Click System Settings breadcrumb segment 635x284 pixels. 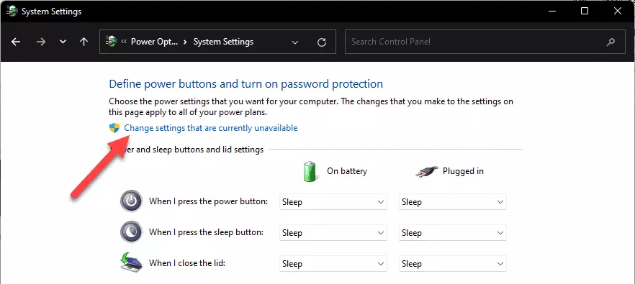[x=223, y=42]
